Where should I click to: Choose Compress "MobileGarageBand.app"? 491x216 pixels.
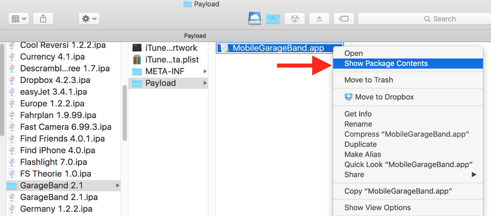[408, 134]
